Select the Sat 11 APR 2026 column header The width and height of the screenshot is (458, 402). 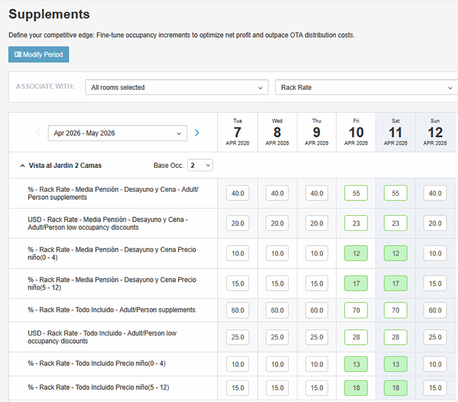coord(395,132)
